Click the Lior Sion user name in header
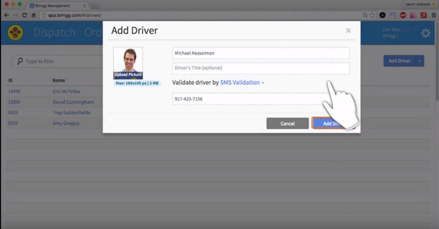 (391, 30)
